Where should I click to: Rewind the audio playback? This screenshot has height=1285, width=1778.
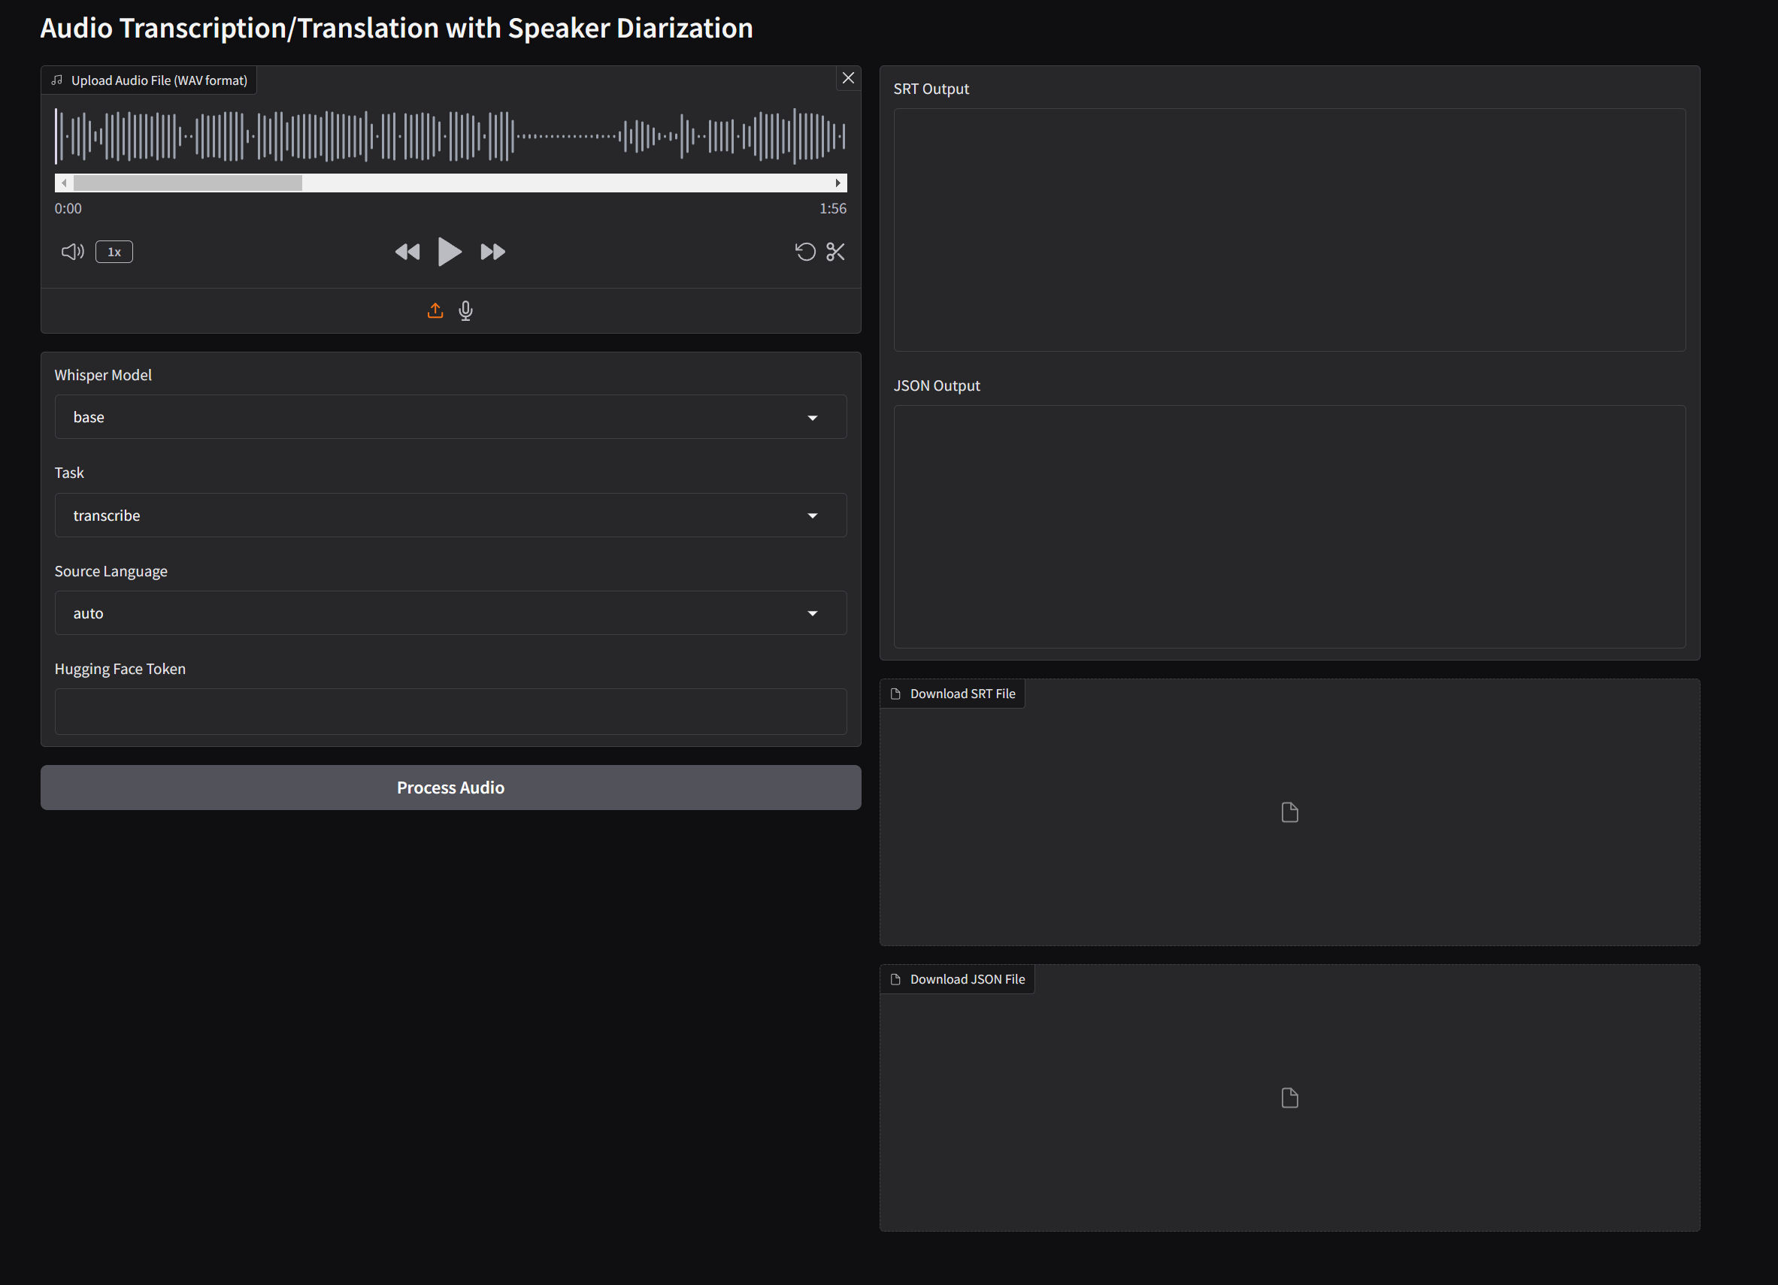pos(407,252)
